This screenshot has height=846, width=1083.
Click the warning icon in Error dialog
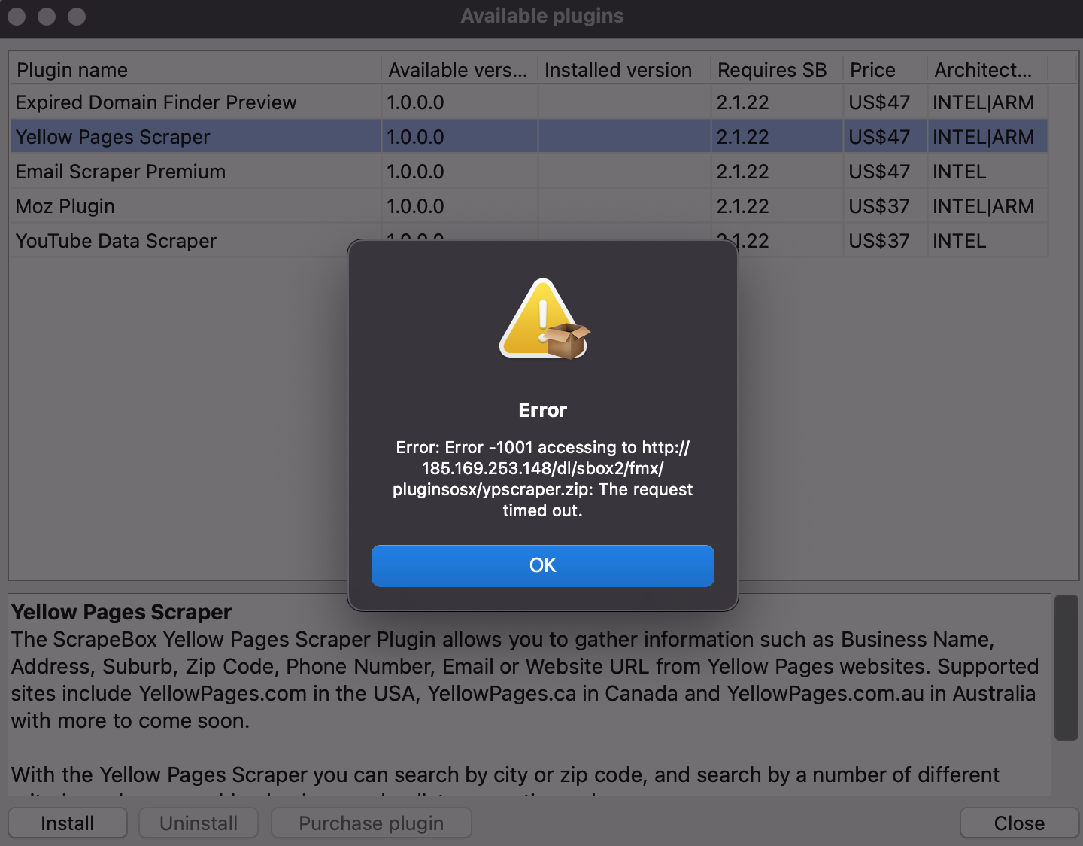pyautogui.click(x=545, y=318)
